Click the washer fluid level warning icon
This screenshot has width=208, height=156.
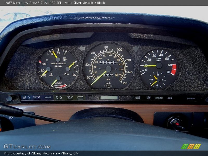138,98
